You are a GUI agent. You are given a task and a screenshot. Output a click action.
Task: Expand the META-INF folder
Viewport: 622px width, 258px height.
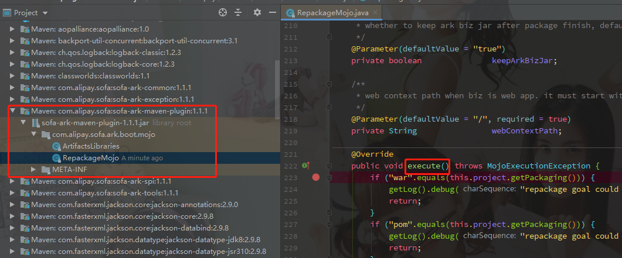[34, 170]
